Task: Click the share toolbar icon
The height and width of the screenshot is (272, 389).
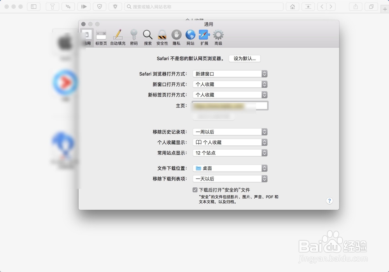Action: pyautogui.click(x=356, y=7)
